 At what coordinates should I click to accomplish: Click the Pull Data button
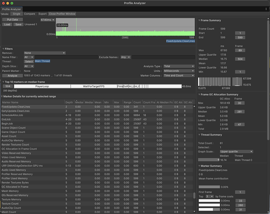point(12,20)
